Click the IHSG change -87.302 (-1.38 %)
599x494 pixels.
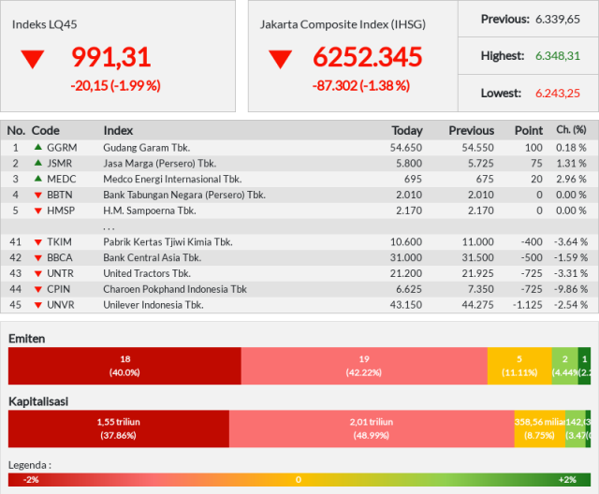coord(361,85)
